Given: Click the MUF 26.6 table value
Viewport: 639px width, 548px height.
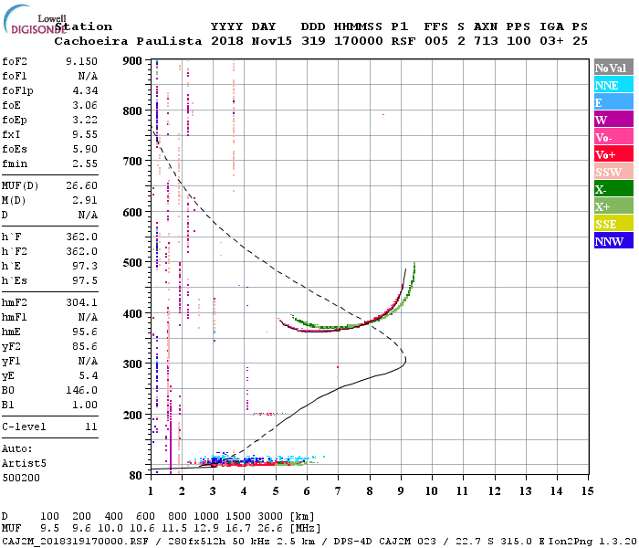Looking at the screenshot, I should [270, 529].
